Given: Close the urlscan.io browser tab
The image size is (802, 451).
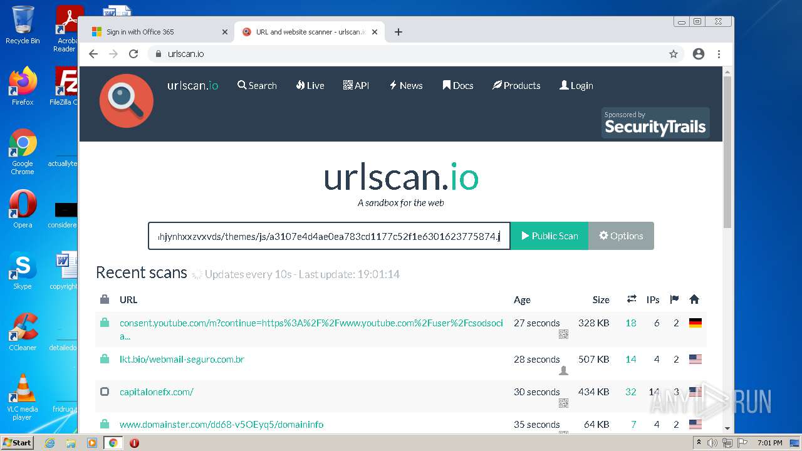Looking at the screenshot, I should (375, 32).
